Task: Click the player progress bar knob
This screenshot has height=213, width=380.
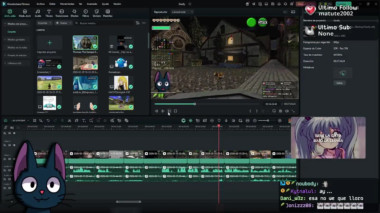Action: 195,104
